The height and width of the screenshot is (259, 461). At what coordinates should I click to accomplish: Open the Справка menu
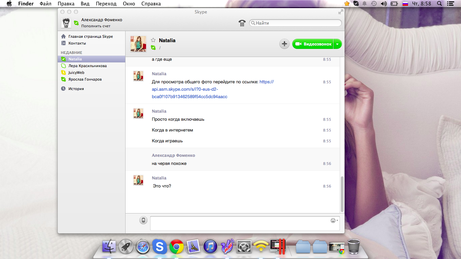coord(151,4)
